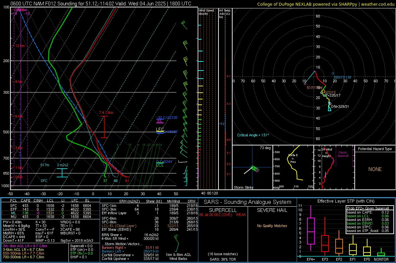Click the 'No Quality Matches' hail text
Viewport: 396px width, 263px height.
[x=272, y=226]
